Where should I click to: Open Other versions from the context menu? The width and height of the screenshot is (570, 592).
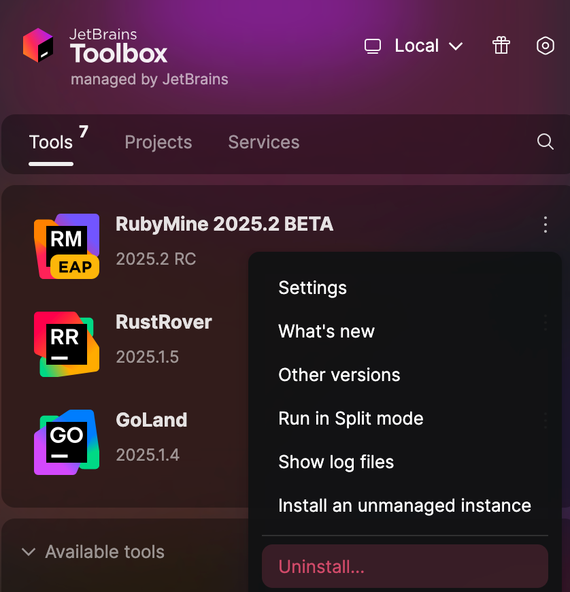tap(339, 375)
